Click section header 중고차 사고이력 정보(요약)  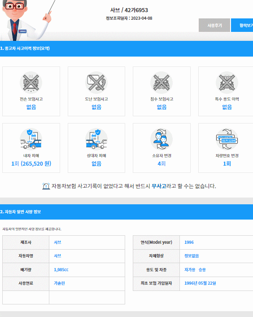pyautogui.click(x=25, y=48)
